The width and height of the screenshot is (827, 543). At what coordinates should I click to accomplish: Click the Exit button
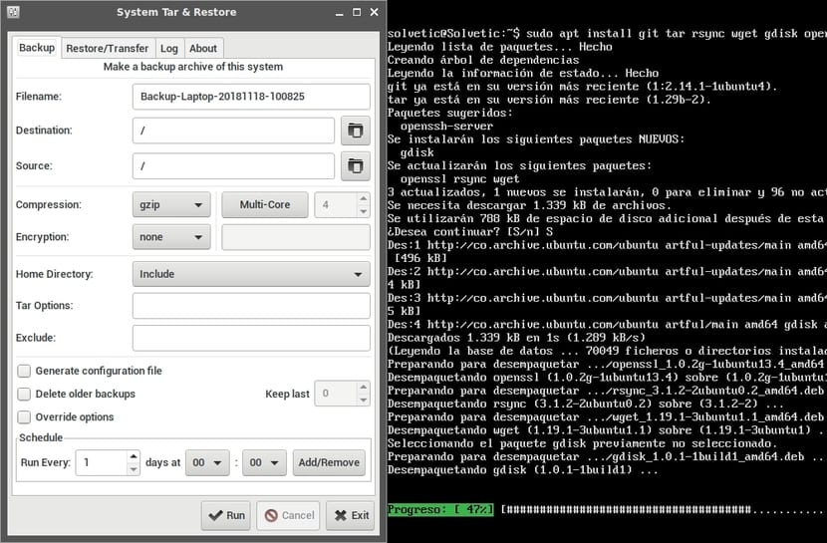[x=352, y=515]
